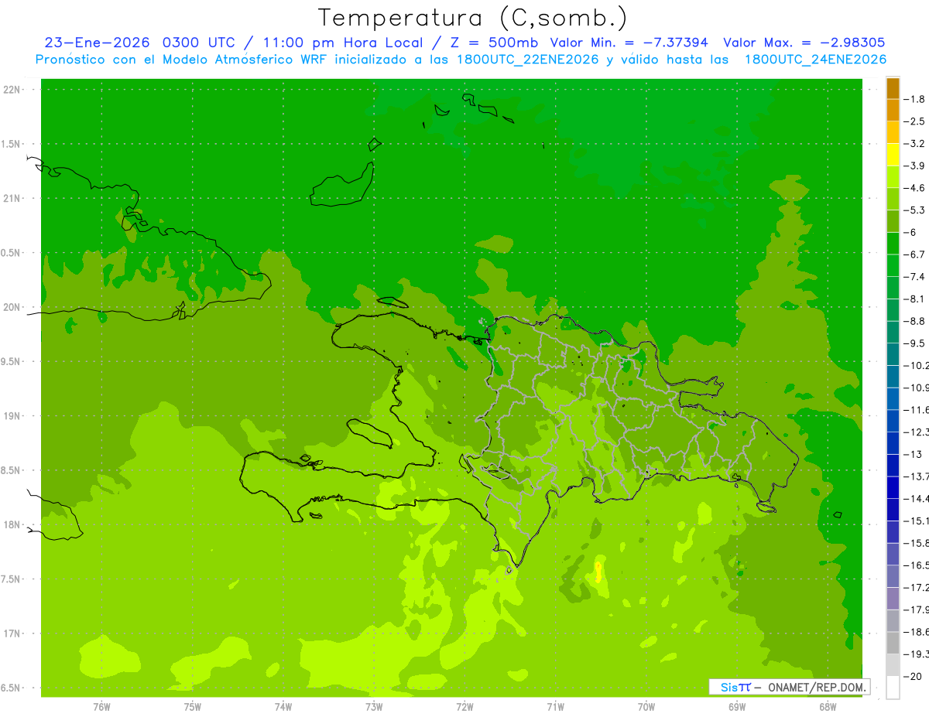Screen dimensions: 929x717
Task: Click the "Valor Max. = -2.98305" text
Action: coord(804,43)
